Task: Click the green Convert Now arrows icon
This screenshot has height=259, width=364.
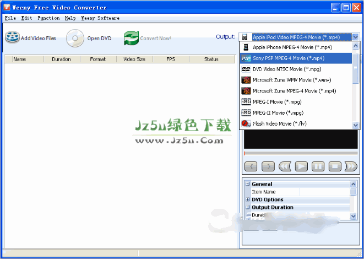Action: (x=131, y=38)
